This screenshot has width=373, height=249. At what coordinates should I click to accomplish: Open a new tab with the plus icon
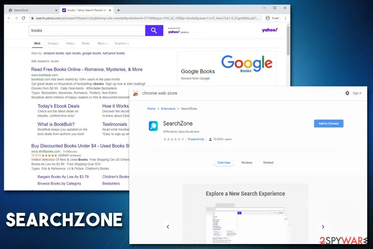119,10
